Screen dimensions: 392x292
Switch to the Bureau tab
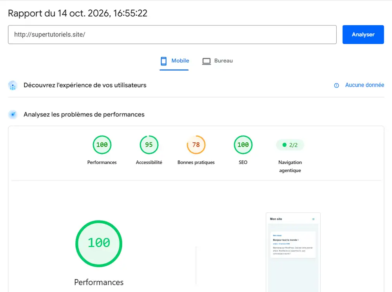tap(217, 61)
